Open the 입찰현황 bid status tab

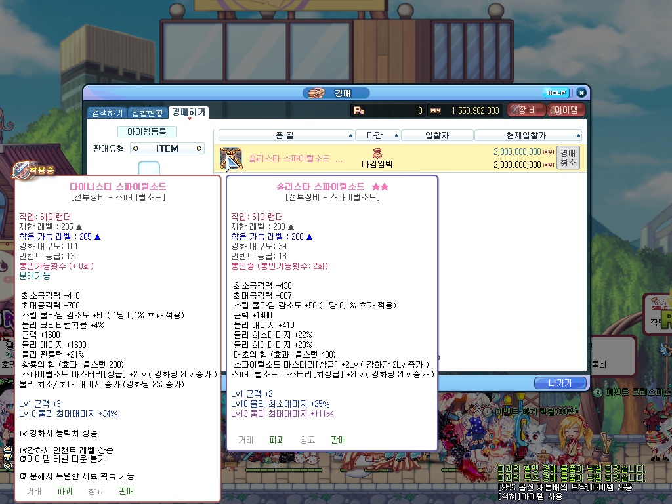(148, 113)
